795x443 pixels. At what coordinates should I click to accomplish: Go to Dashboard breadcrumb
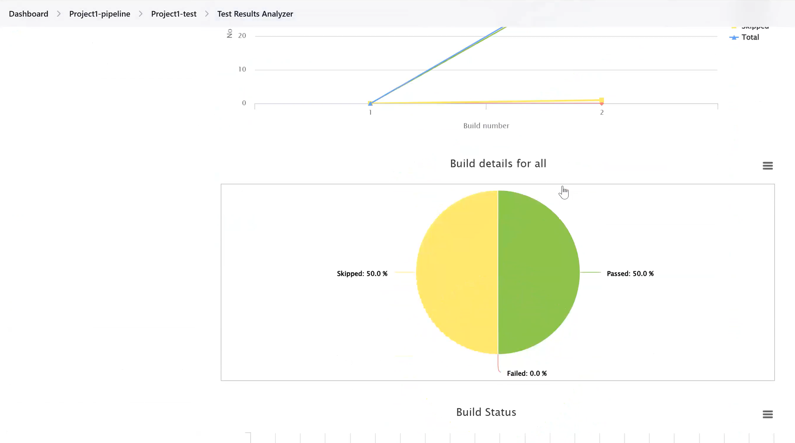pyautogui.click(x=28, y=14)
